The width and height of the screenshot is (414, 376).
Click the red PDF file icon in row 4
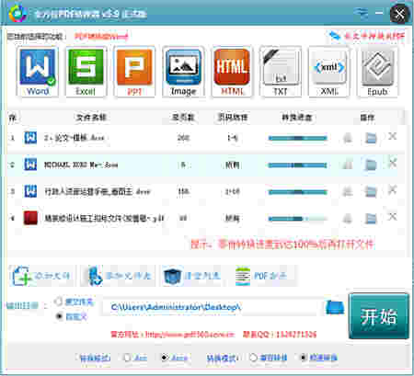click(x=30, y=218)
